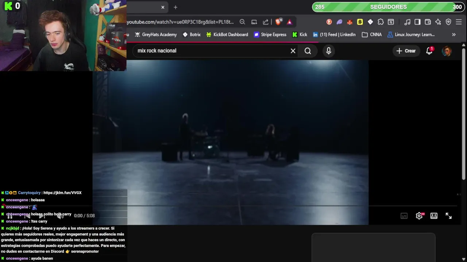
Task: Click the jklm.fun/VVGX chat link
Action: [62, 193]
